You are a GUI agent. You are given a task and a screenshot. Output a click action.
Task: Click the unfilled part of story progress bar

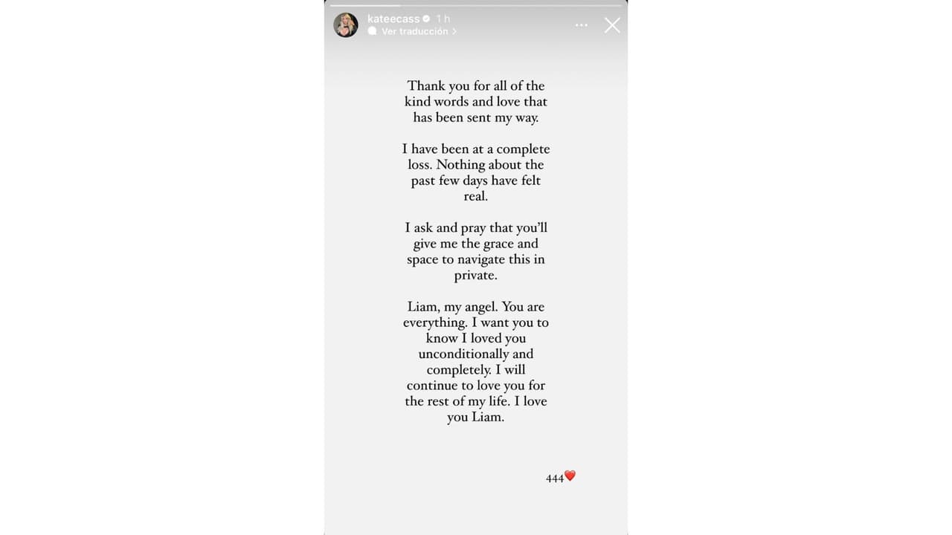[x=513, y=6]
